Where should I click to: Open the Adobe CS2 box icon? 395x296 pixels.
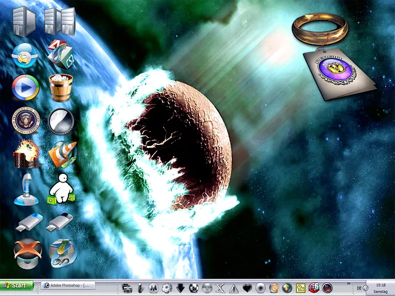click(60, 54)
